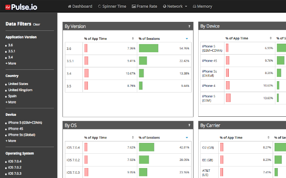Expand more countries with + More
Image resolution: width=286 pixels, height=178 pixels.
11,102
